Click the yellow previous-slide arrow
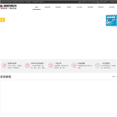 [3, 20]
